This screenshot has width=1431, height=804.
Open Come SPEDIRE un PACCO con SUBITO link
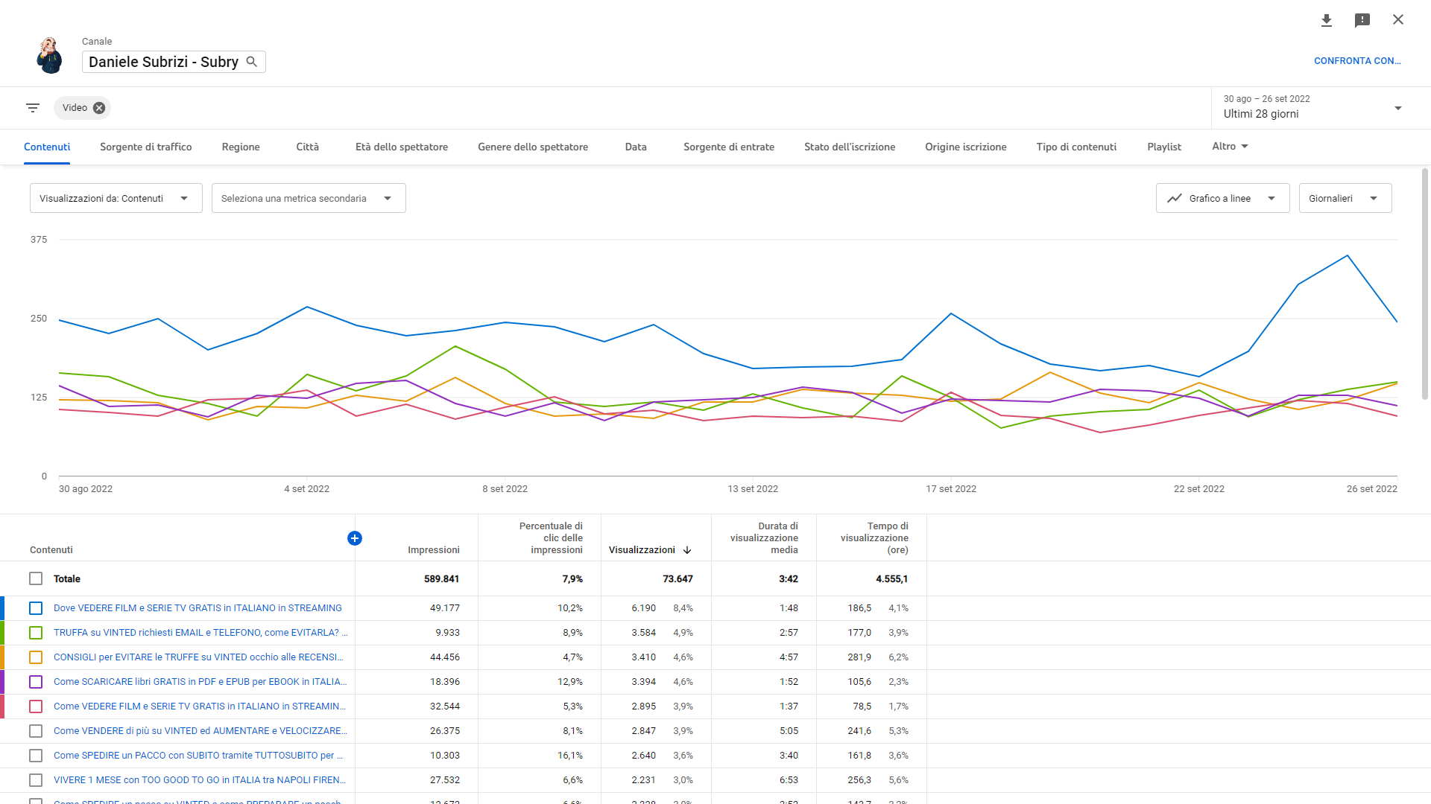coord(198,756)
